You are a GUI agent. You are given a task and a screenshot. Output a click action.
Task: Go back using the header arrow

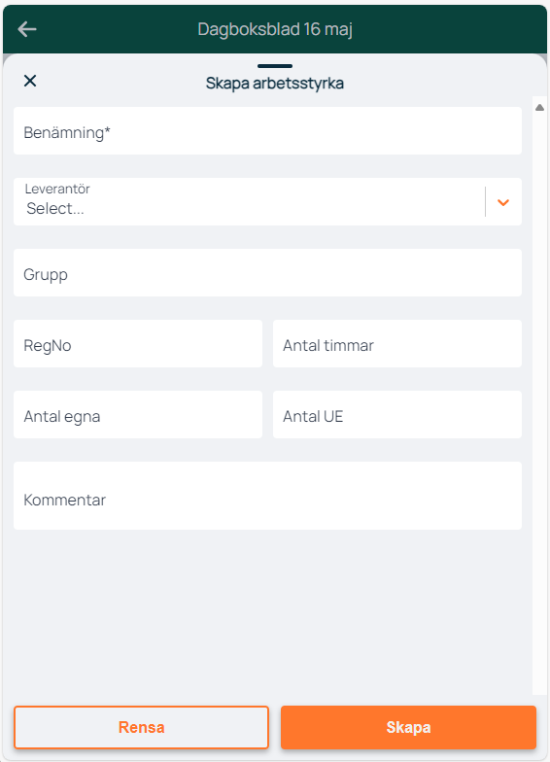pos(27,29)
